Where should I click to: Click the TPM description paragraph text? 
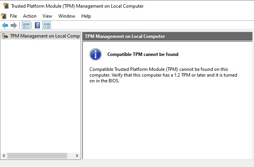pos(163,75)
